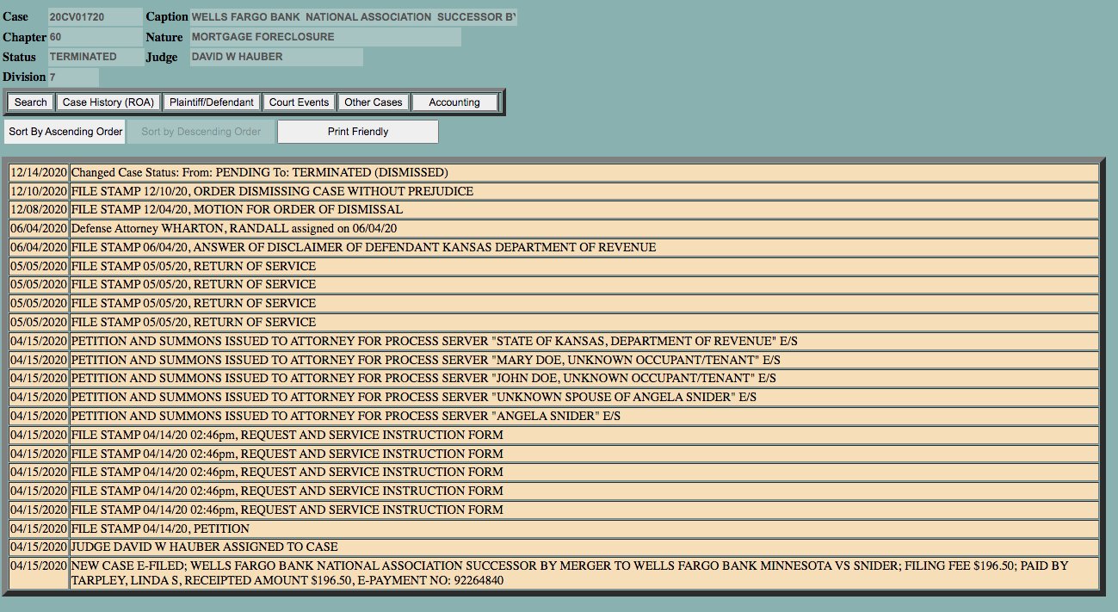Click the Caption field showing Wells Fargo Bank
Screen dimensions: 1118x612
pyautogui.click(x=353, y=17)
